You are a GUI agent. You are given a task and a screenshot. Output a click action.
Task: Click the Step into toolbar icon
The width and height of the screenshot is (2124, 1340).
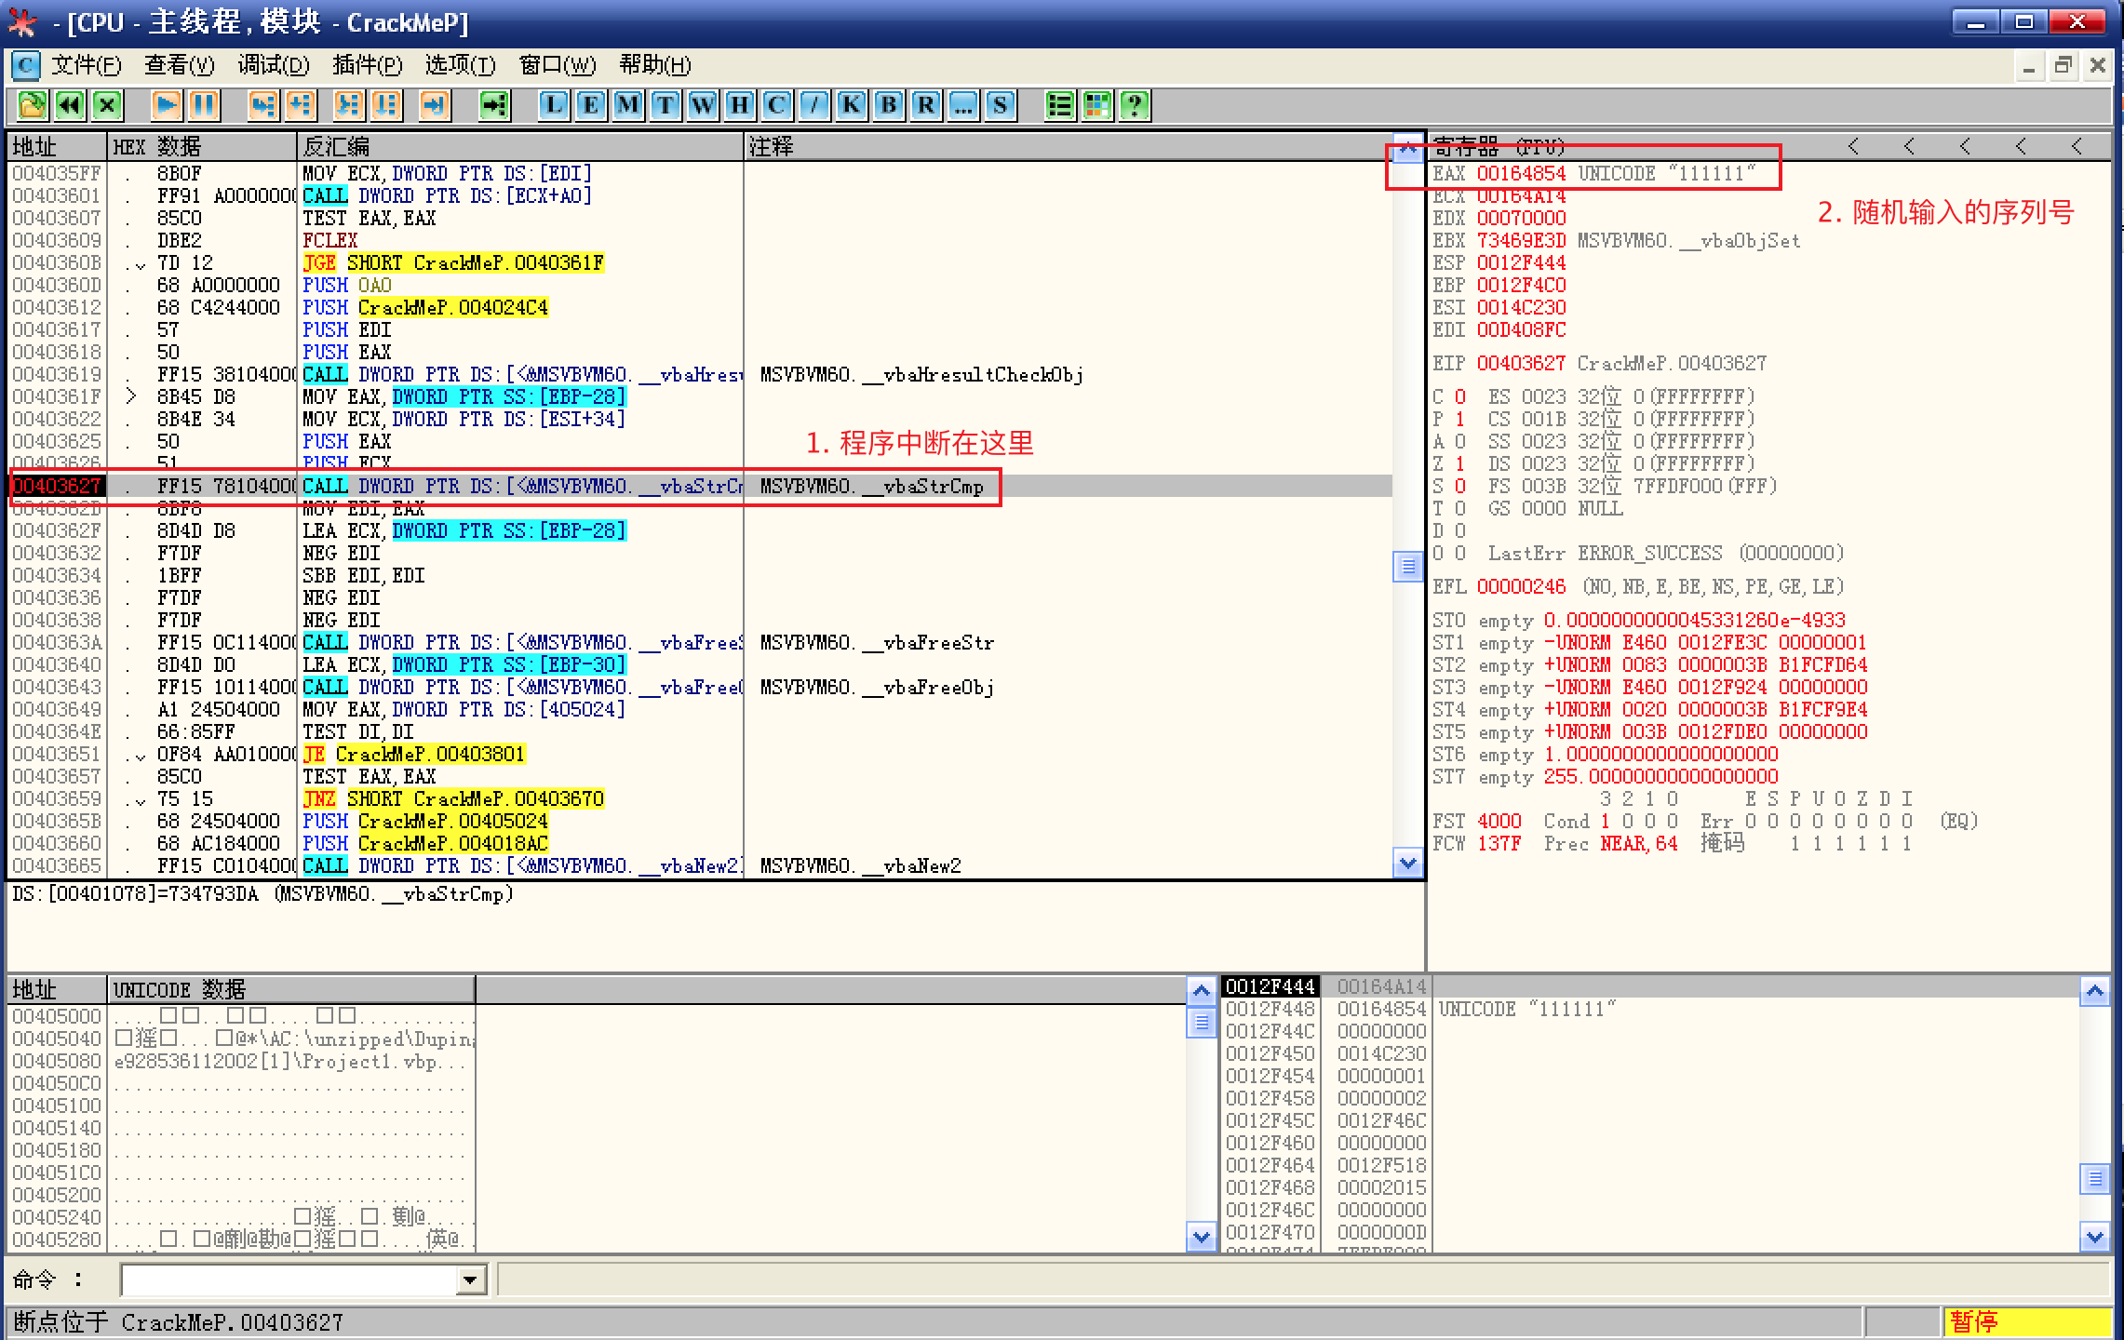coord(262,104)
